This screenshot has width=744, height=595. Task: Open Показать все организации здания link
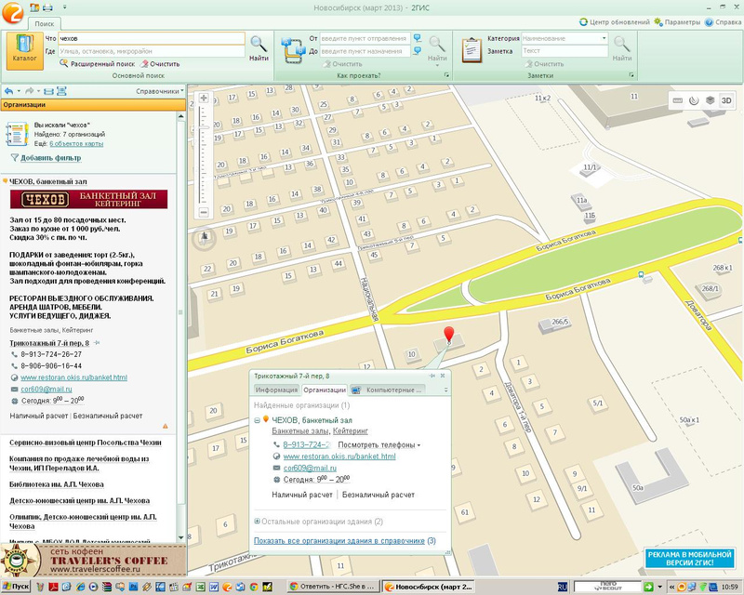coord(339,540)
